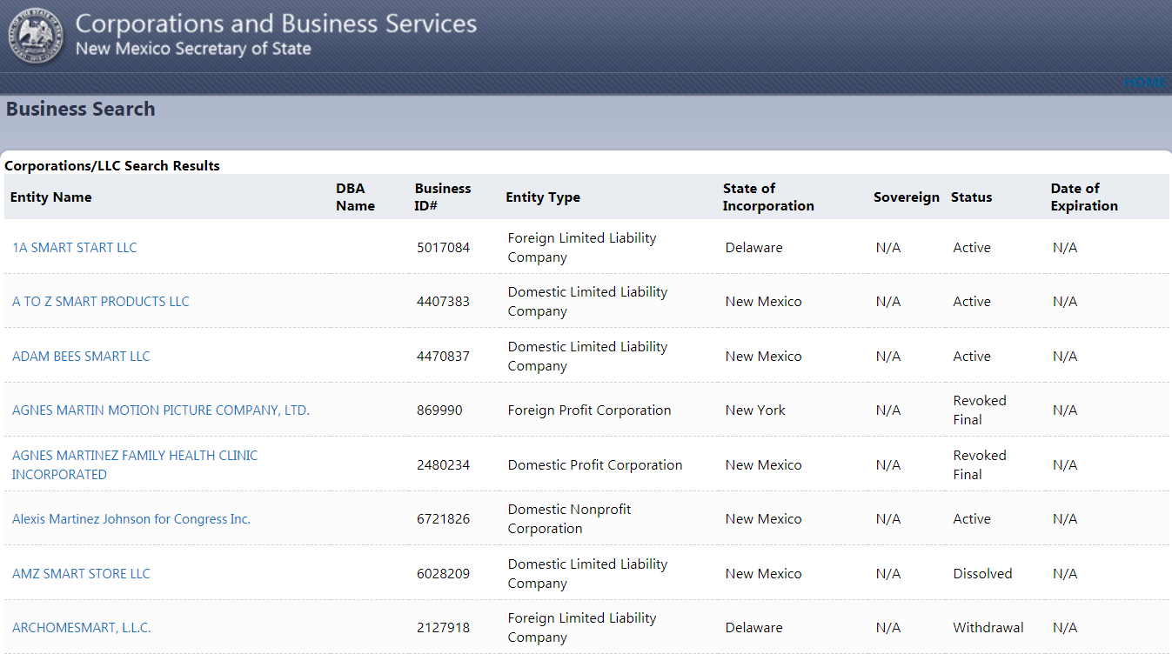This screenshot has height=654, width=1172.
Task: Click the Business Search heading
Action: click(x=81, y=109)
